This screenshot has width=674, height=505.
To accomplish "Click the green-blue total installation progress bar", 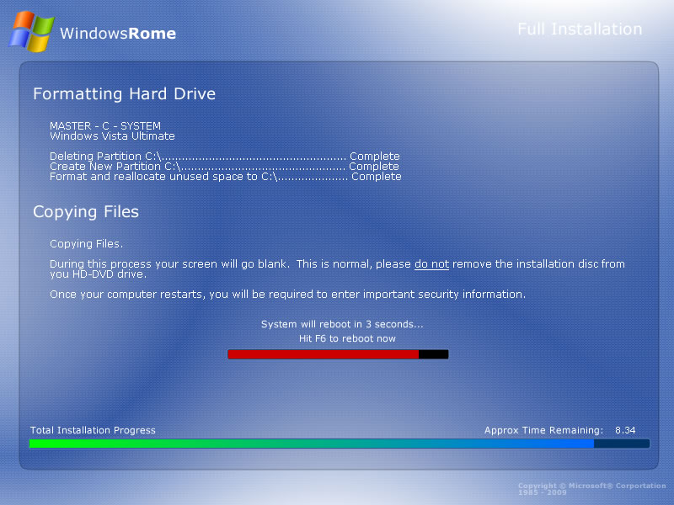I will coord(340,444).
